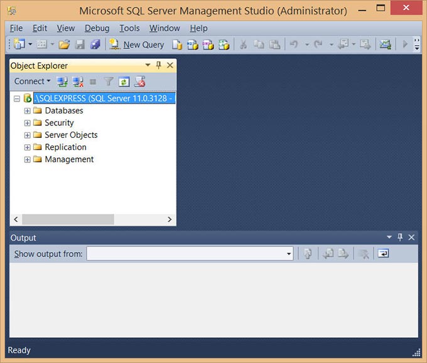Image resolution: width=427 pixels, height=363 pixels.
Task: Select the Security tree item
Action: click(x=59, y=123)
